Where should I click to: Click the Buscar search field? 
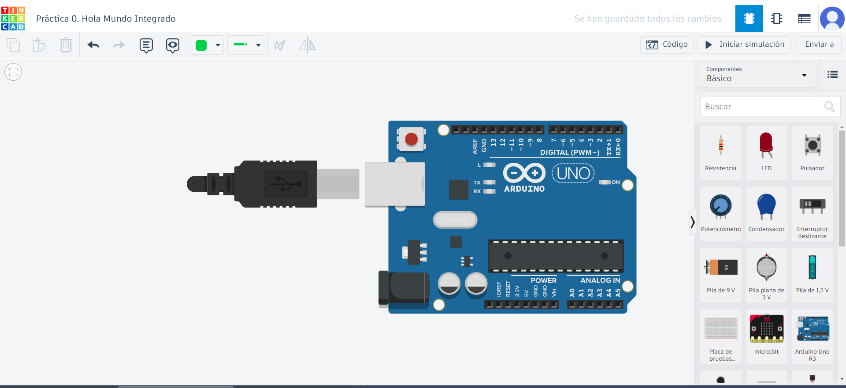(762, 107)
